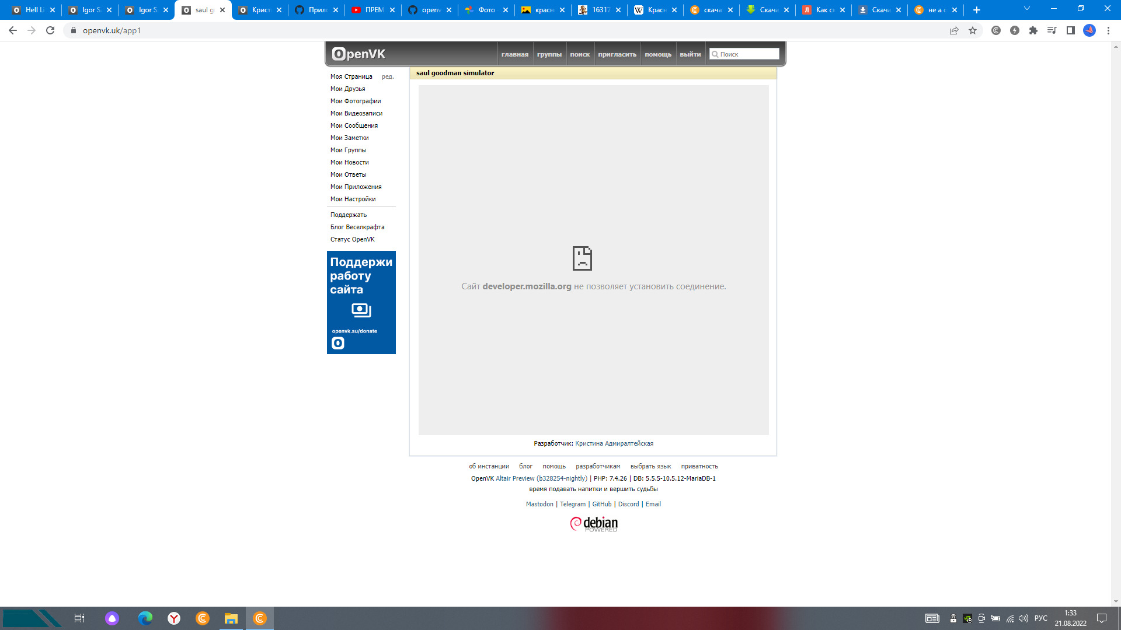Click the donate banner Поддержи работу сайта

coord(361,302)
